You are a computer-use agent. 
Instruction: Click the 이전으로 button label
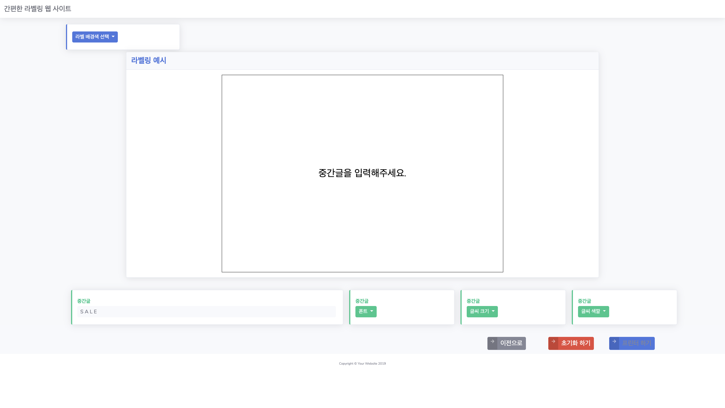click(x=511, y=343)
